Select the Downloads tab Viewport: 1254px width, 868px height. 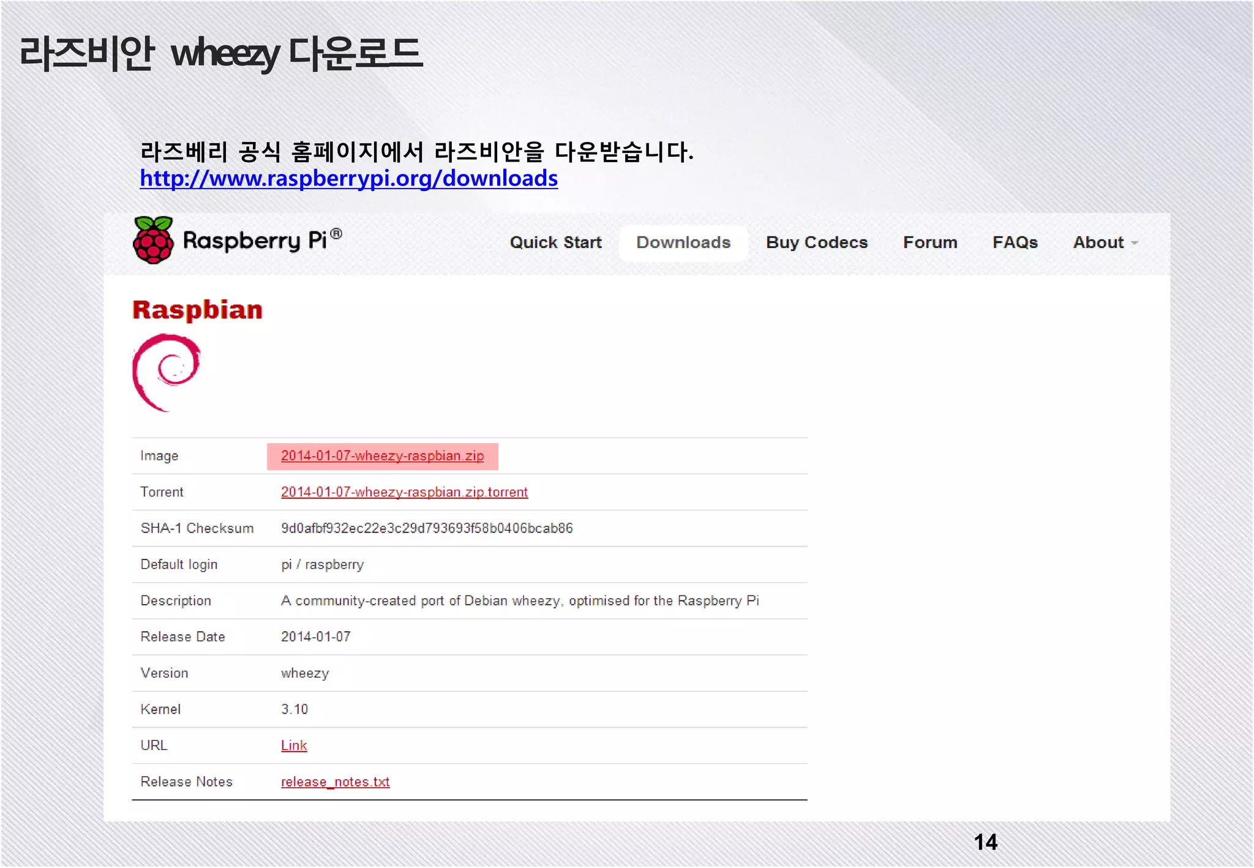(683, 242)
